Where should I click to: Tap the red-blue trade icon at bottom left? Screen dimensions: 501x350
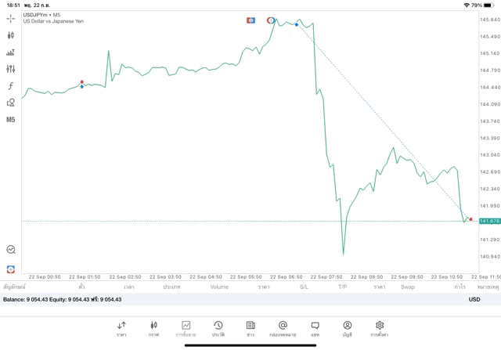pos(10,269)
